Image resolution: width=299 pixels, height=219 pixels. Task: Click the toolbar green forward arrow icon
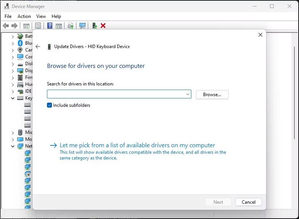pyautogui.click(x=15, y=26)
